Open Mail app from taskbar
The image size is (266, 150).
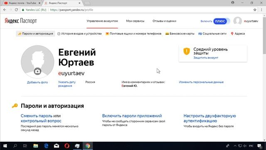[x=57, y=146]
